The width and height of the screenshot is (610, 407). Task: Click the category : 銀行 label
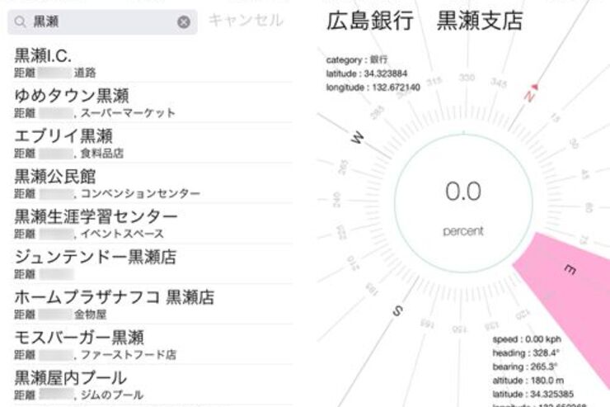click(x=357, y=59)
